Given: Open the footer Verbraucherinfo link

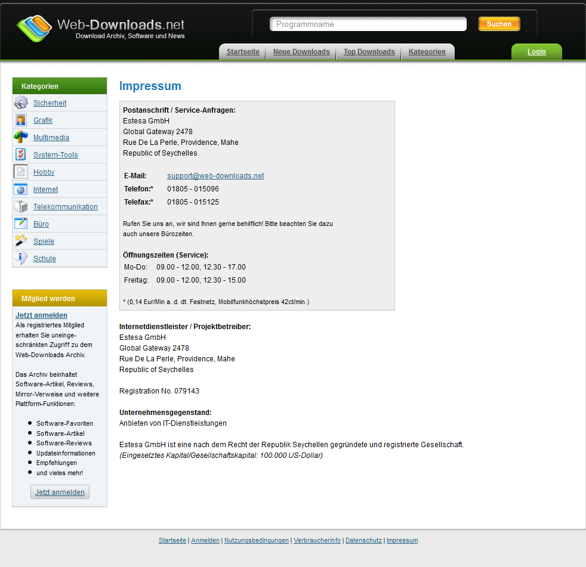Looking at the screenshot, I should [x=317, y=540].
